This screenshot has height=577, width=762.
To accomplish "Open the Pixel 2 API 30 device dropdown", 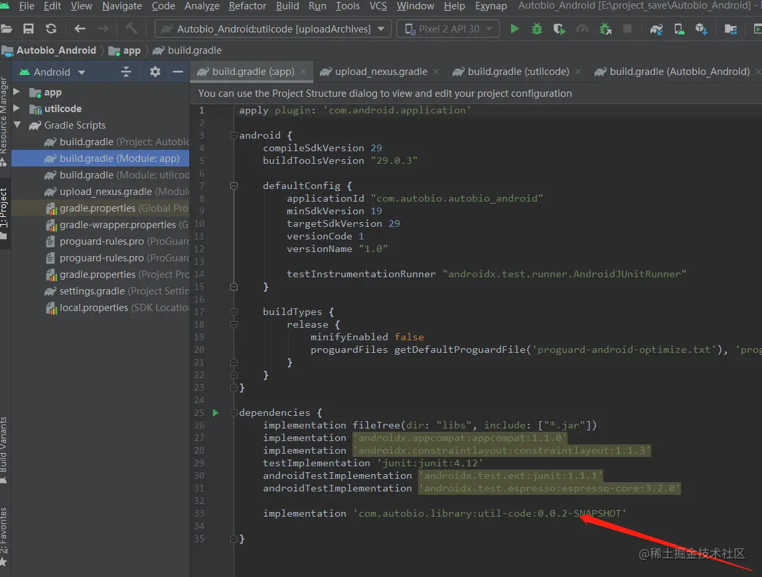I will click(448, 29).
